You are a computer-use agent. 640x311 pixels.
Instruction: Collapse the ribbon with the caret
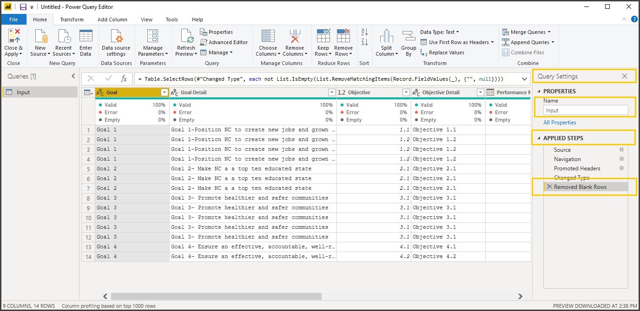coord(624,19)
